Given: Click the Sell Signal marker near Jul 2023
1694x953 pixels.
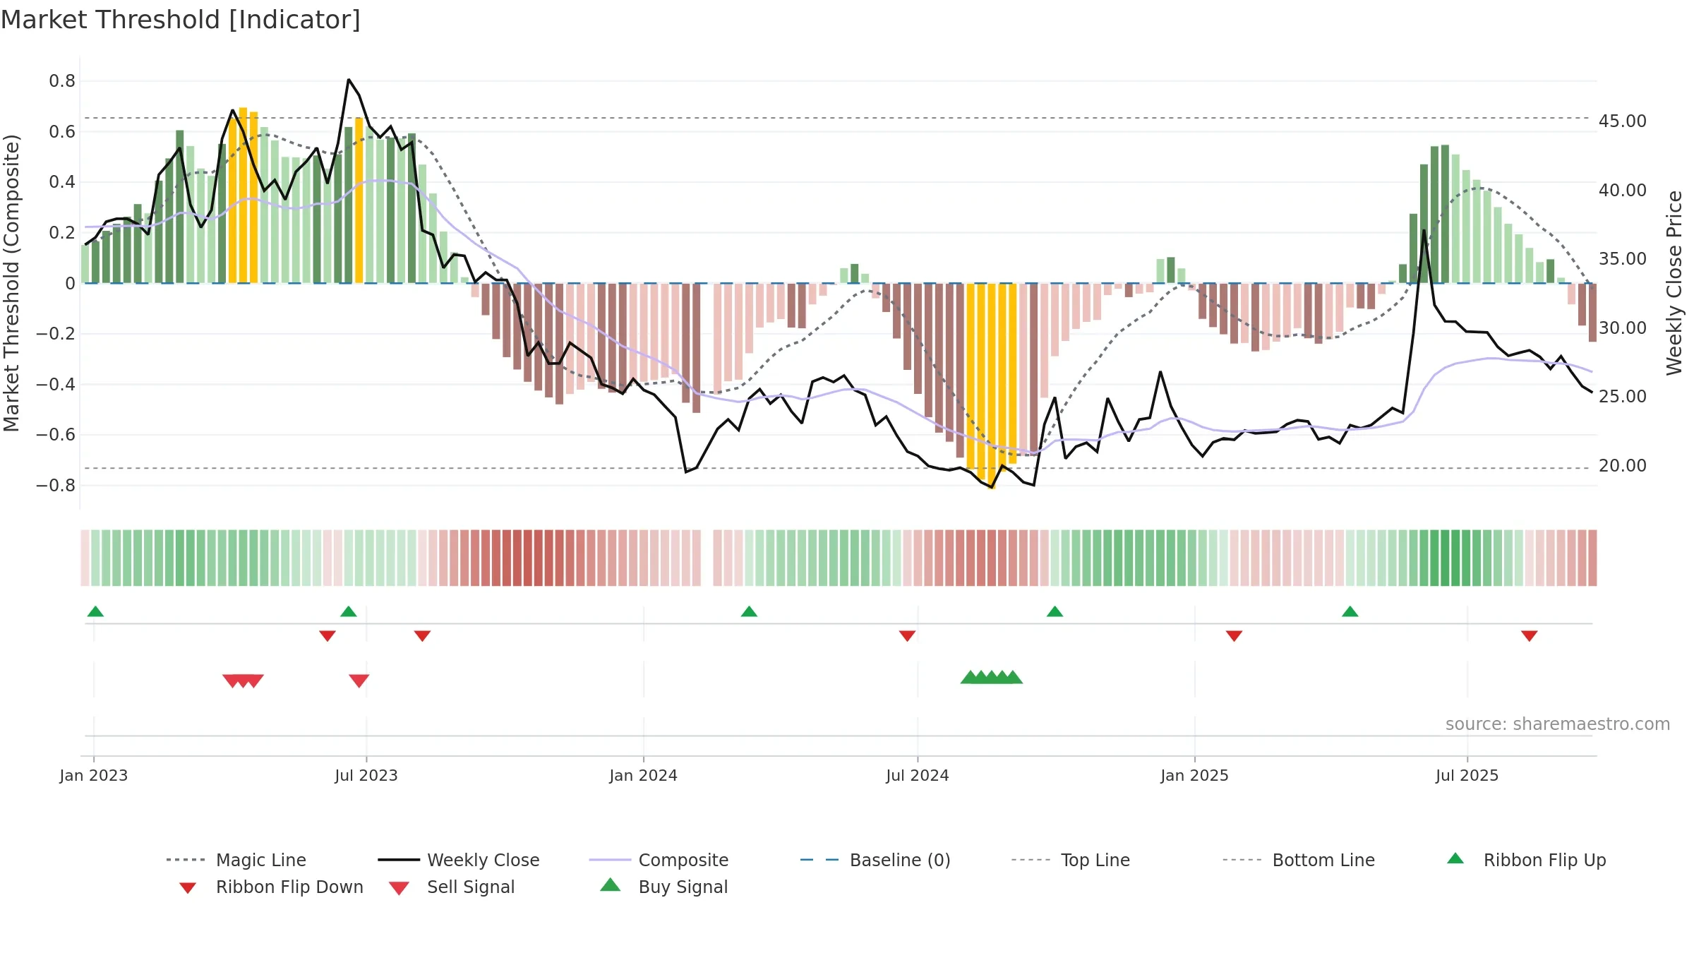Looking at the screenshot, I should click(x=359, y=681).
